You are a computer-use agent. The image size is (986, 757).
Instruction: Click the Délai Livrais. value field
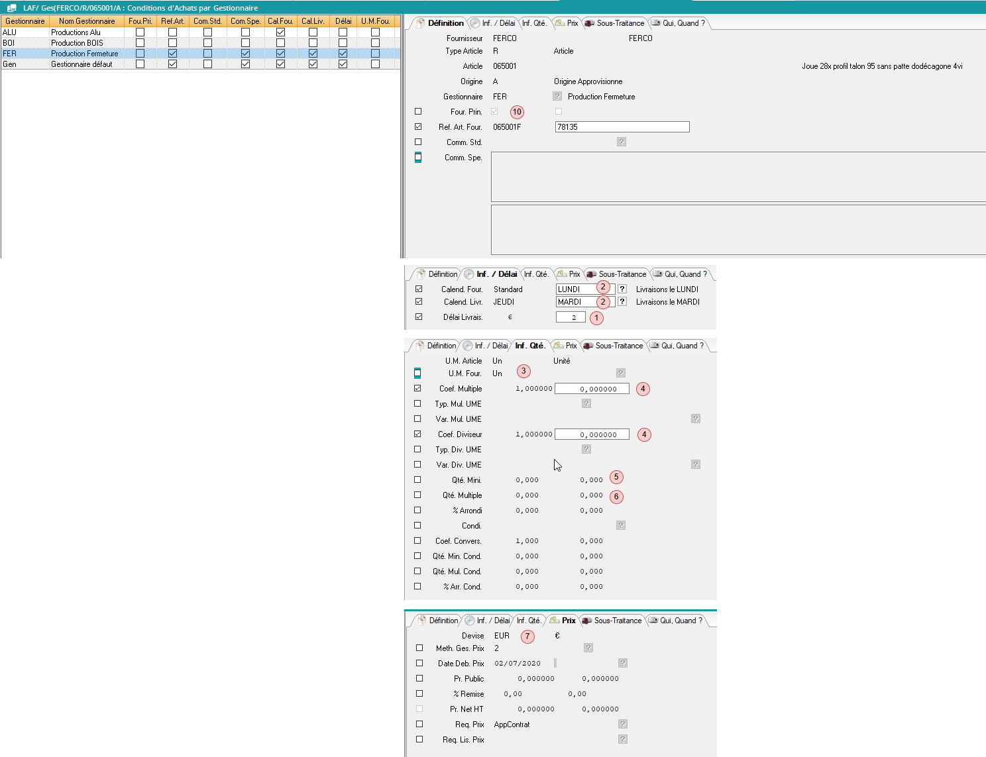570,317
